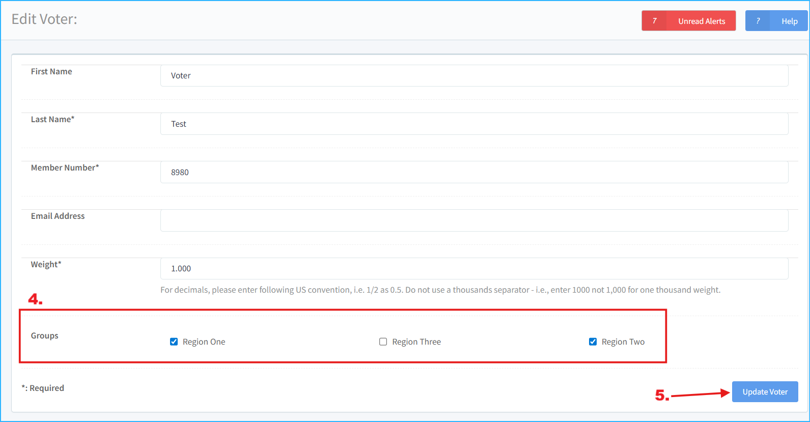
Task: Uncheck the Region Two checkbox
Action: coord(593,342)
